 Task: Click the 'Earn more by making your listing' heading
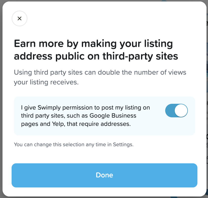point(93,44)
